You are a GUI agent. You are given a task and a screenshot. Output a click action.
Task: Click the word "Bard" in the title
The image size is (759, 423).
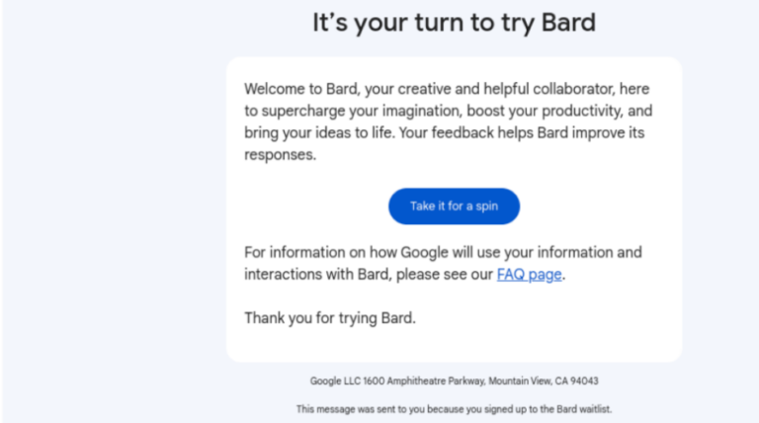(x=568, y=23)
